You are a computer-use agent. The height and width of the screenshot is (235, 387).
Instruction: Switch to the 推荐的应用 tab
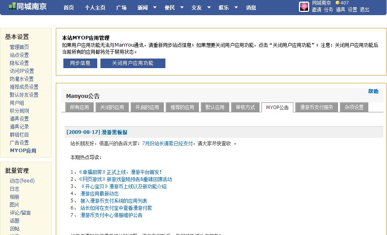click(x=182, y=107)
